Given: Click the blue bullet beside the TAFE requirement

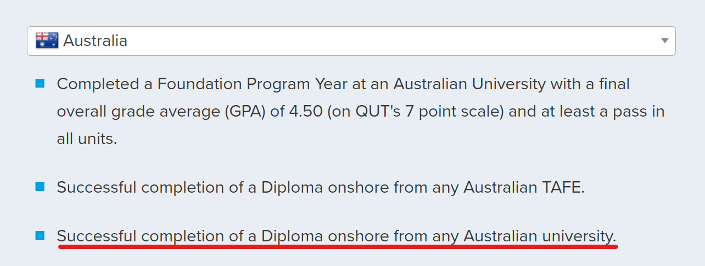Looking at the screenshot, I should point(40,187).
